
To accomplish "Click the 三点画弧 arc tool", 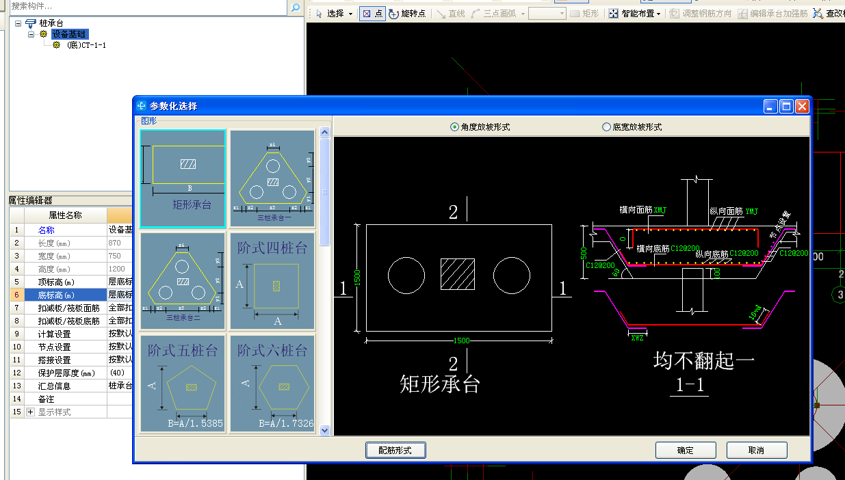I will 493,13.
